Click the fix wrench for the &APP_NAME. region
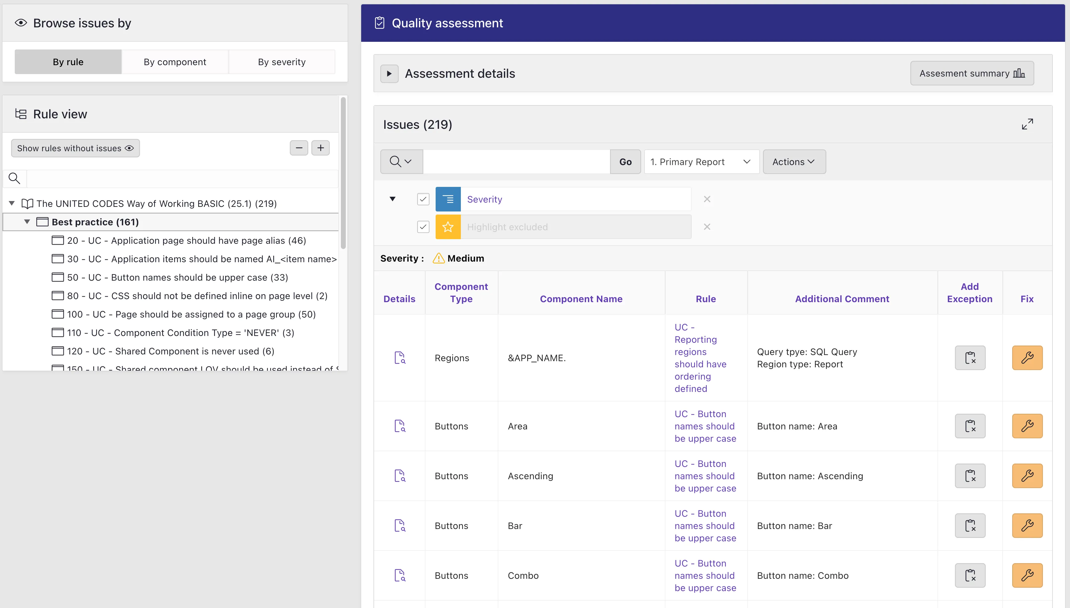1070x608 pixels. point(1027,358)
